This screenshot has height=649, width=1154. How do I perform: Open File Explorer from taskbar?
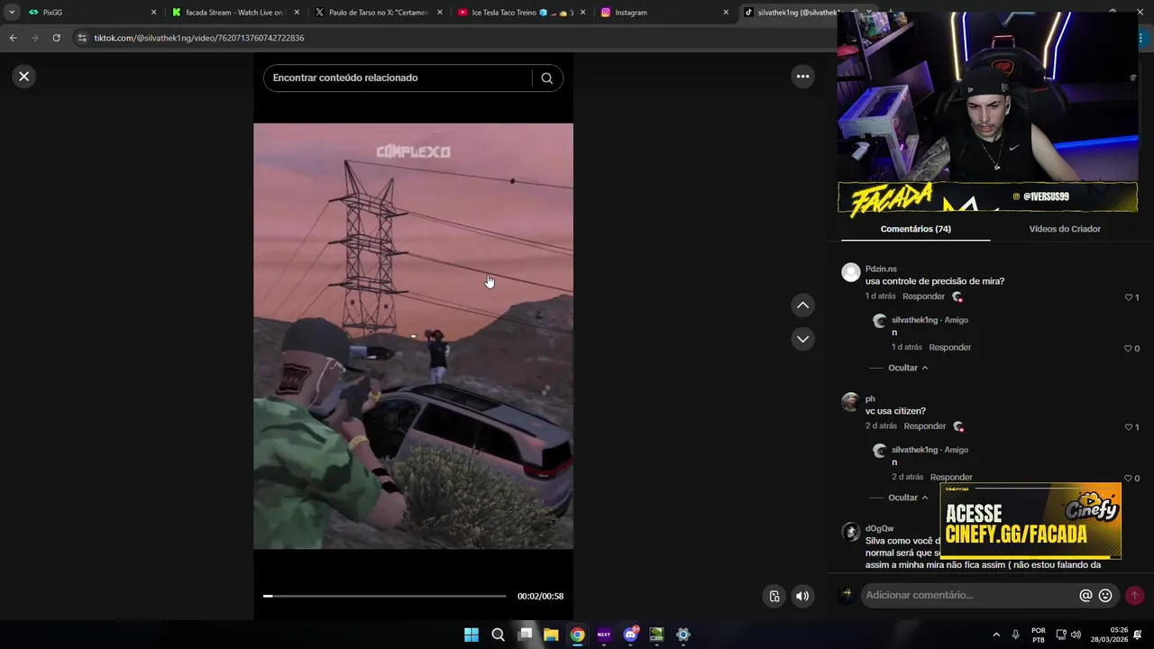coord(551,635)
